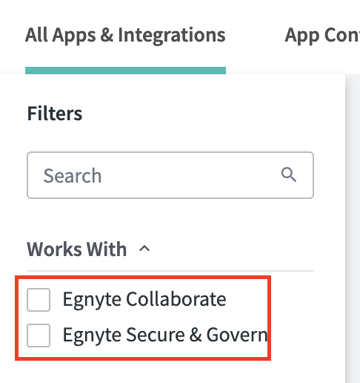
Task: Tick the Egnyte Collaborate checkbox
Action: [39, 300]
